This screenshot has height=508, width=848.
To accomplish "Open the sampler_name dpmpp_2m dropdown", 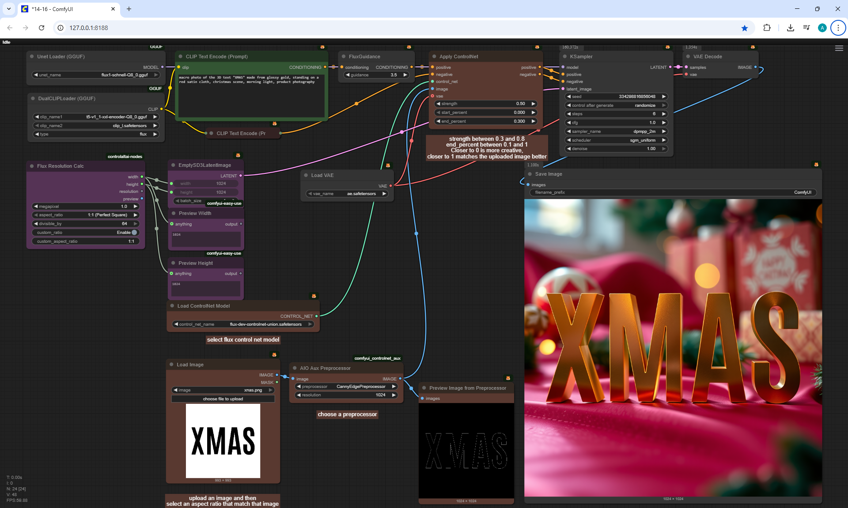I will (616, 132).
